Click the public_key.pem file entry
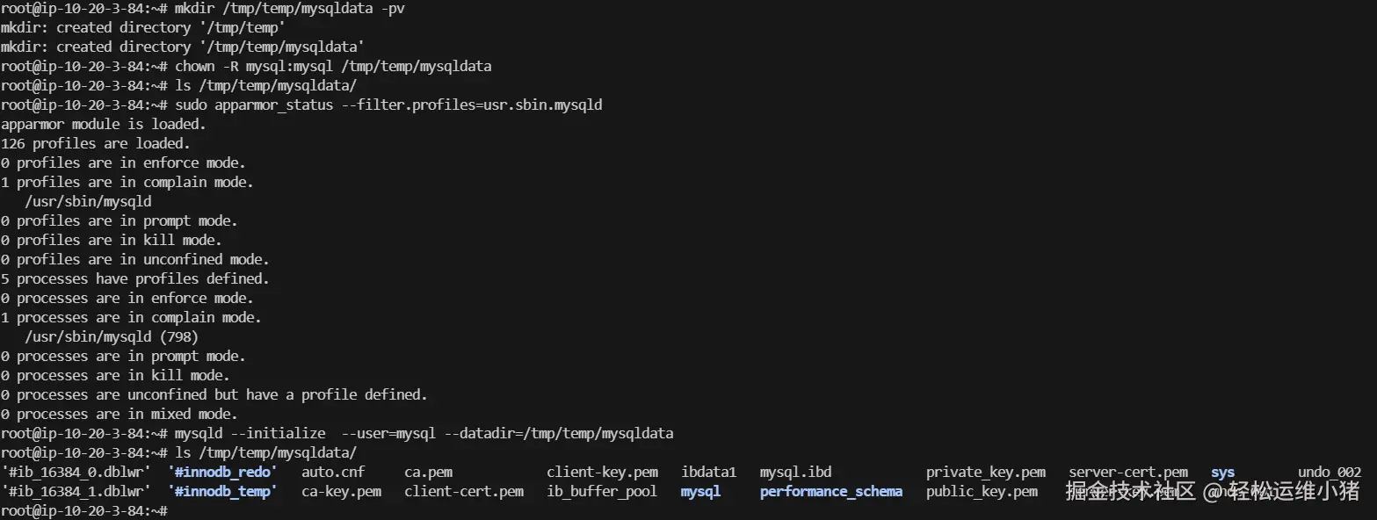The image size is (1377, 520). (982, 492)
